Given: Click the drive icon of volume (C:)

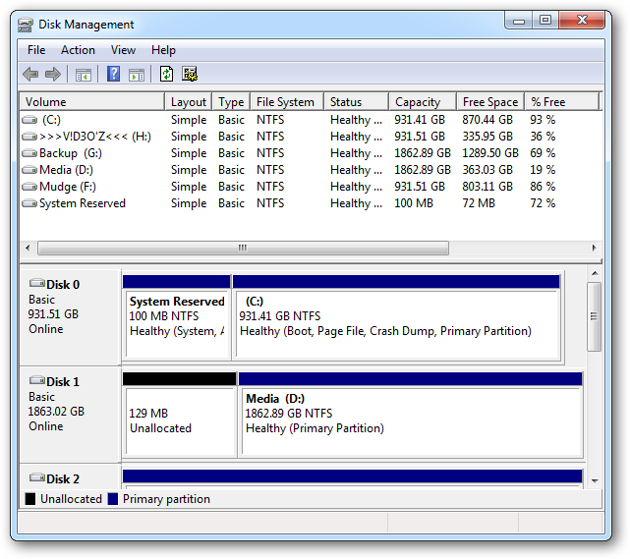Looking at the screenshot, I should (x=29, y=120).
